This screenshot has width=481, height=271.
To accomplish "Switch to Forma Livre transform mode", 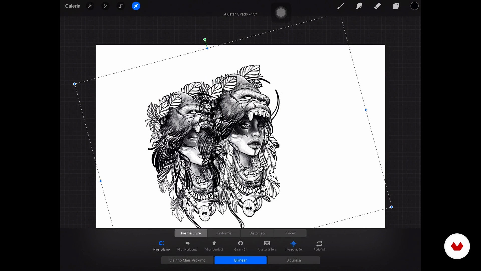I will tap(191, 233).
